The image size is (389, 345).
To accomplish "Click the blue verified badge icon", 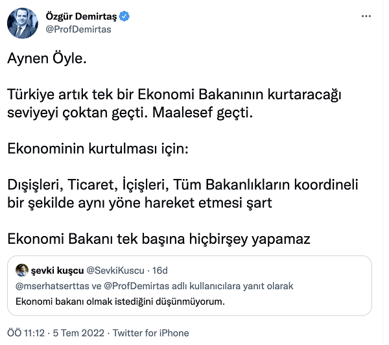I will pos(124,16).
